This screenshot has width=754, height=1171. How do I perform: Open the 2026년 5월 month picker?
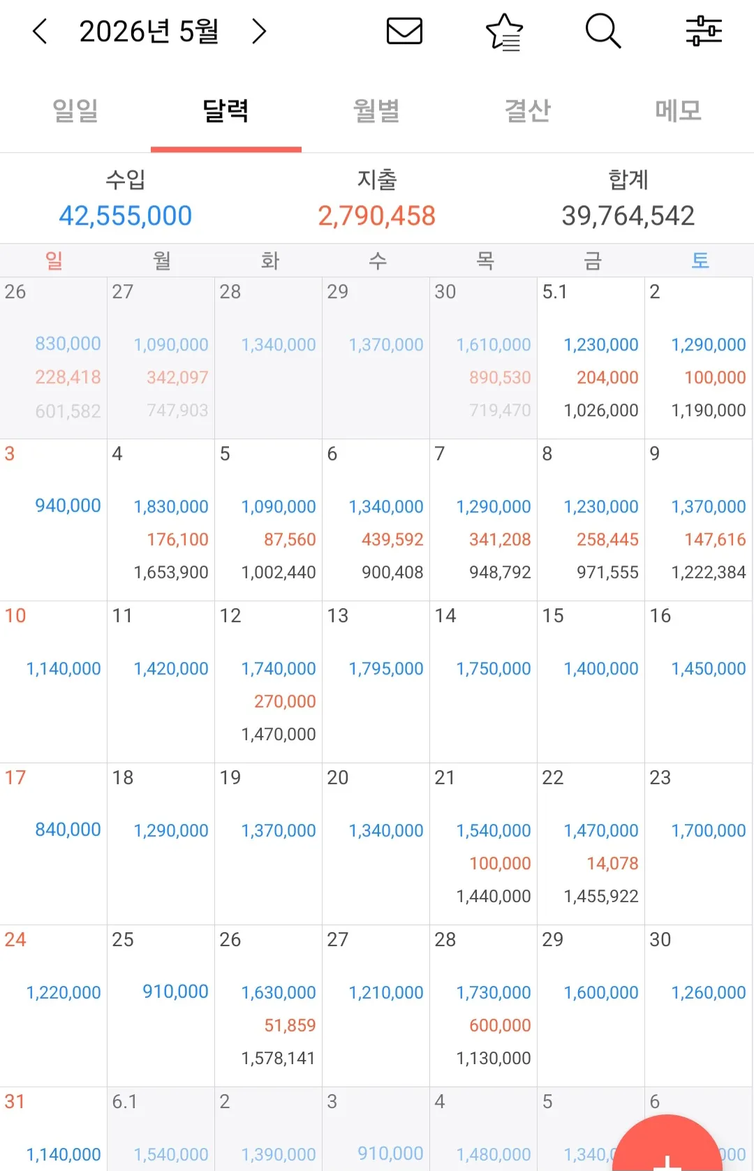pyautogui.click(x=149, y=31)
